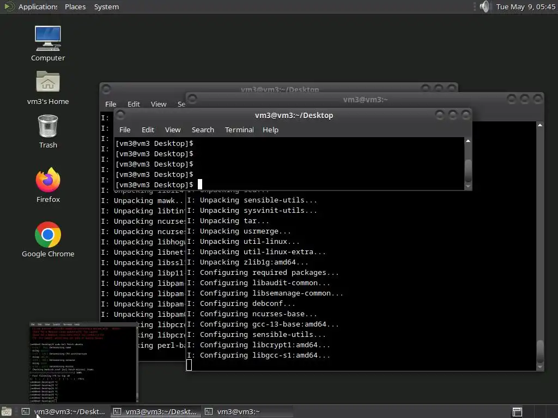This screenshot has width=558, height=418.
Task: Click the window menu icon of front terminal
Action: [x=120, y=115]
